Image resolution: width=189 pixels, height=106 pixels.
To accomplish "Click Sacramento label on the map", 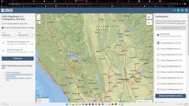I will 123,79.
